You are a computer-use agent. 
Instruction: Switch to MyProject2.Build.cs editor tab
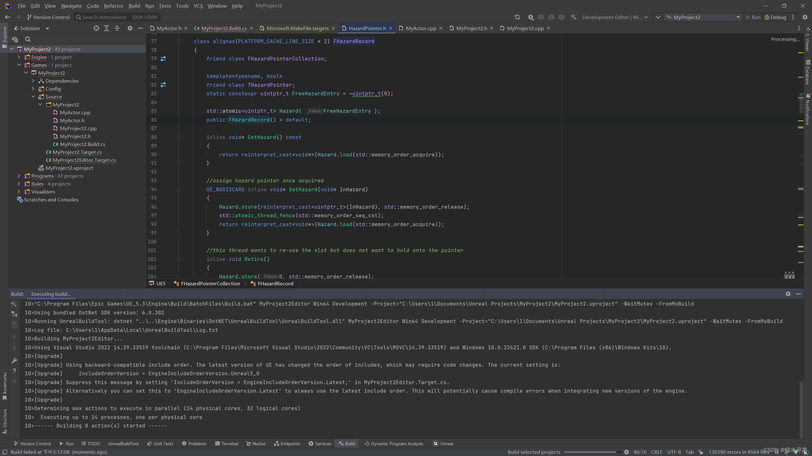pos(224,28)
